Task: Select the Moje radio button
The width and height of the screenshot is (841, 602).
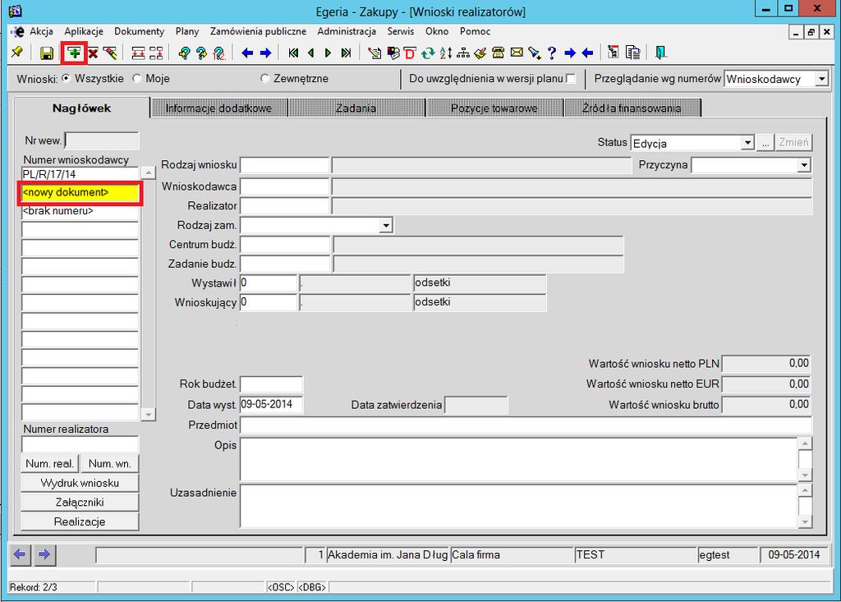Action: coord(137,78)
